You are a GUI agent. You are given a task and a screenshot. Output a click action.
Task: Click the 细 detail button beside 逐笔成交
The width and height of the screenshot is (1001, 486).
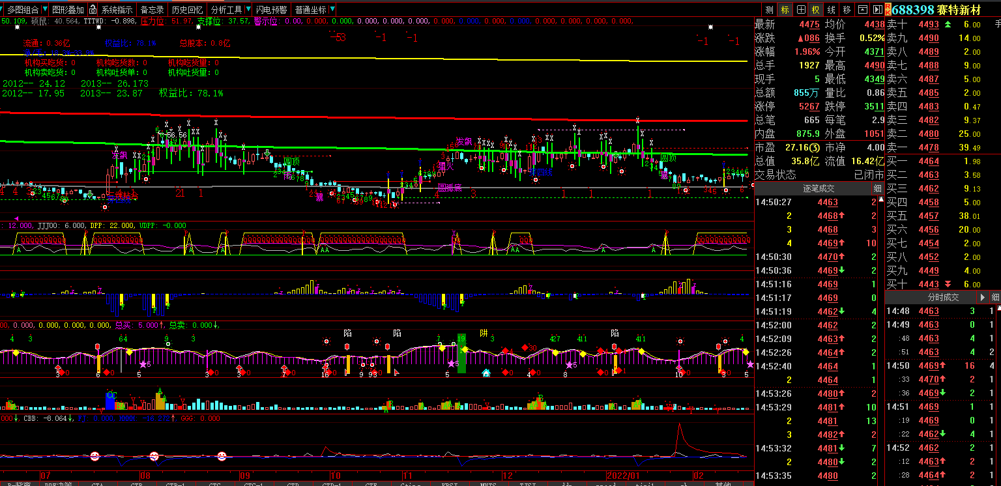877,188
